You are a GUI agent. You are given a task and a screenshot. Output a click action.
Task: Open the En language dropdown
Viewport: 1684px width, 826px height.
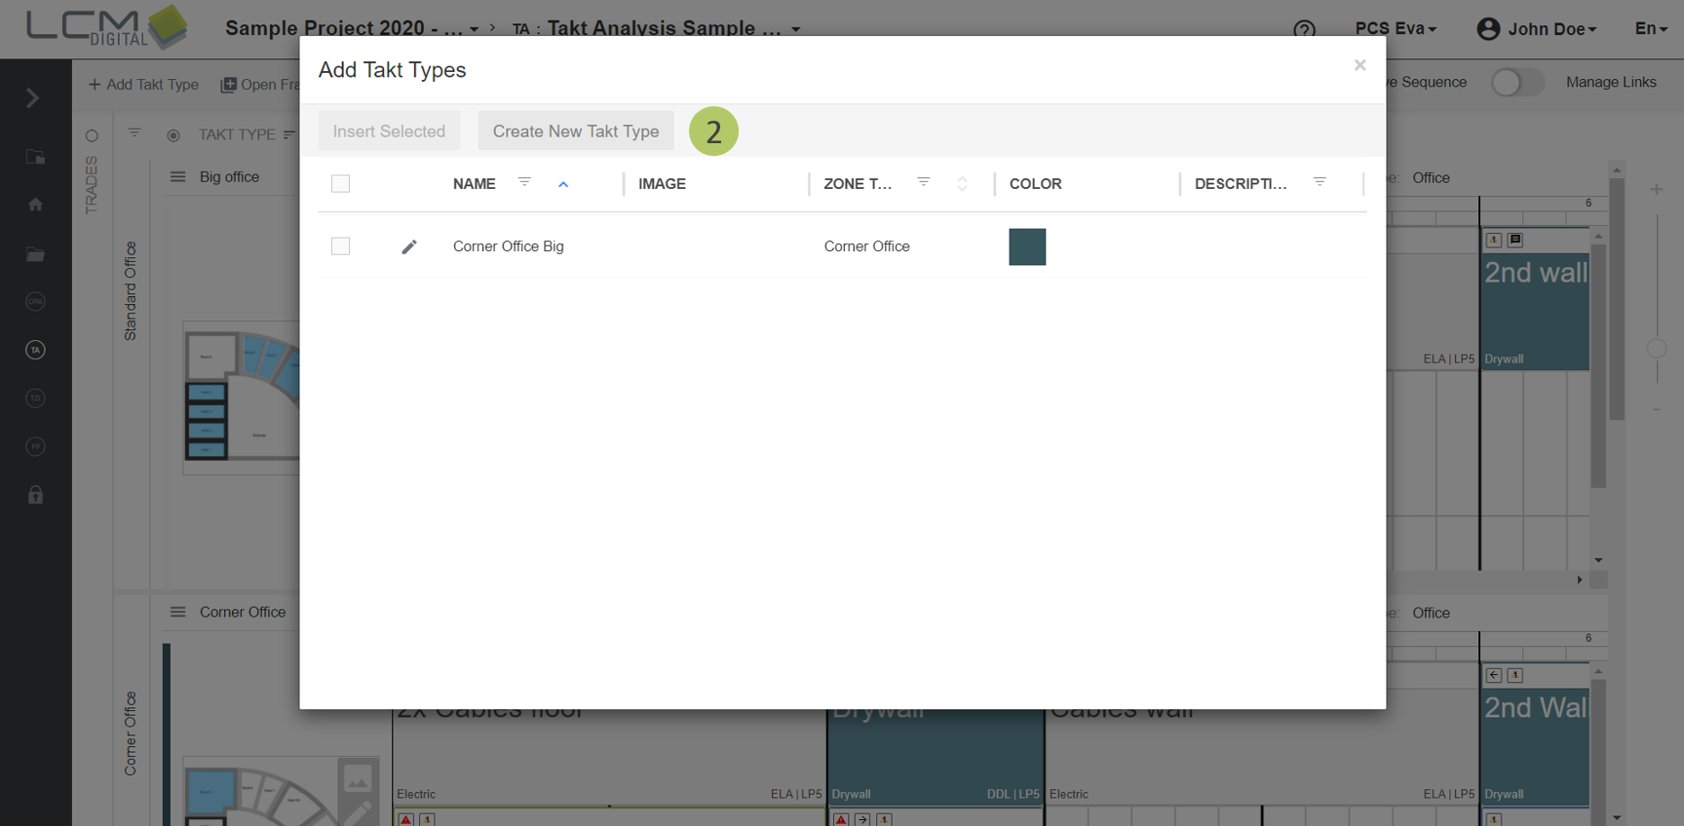pos(1650,29)
